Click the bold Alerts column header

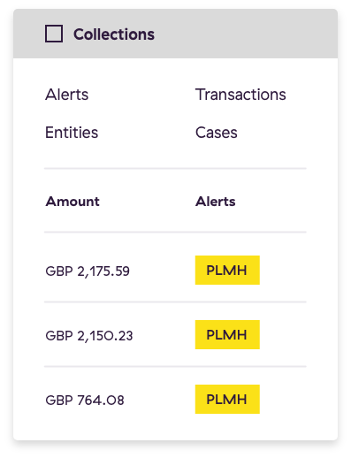coord(216,202)
